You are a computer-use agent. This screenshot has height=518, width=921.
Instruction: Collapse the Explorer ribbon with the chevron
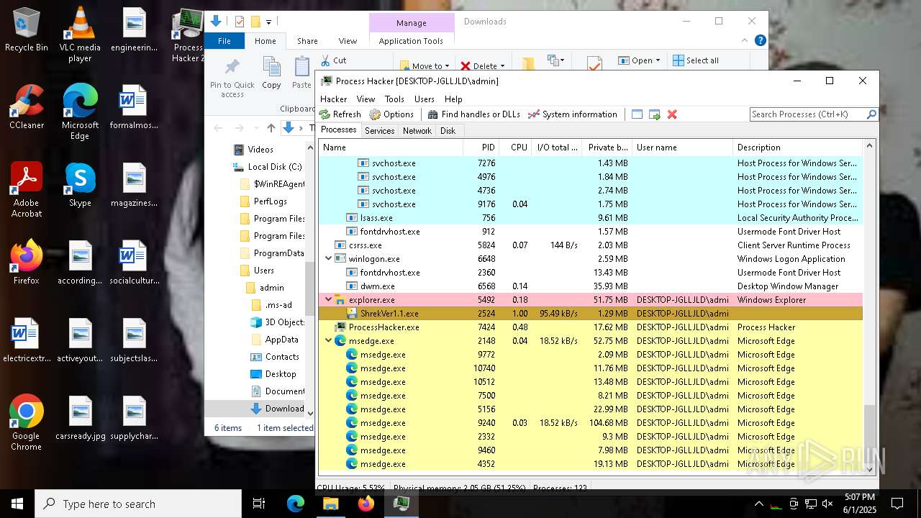click(x=745, y=41)
